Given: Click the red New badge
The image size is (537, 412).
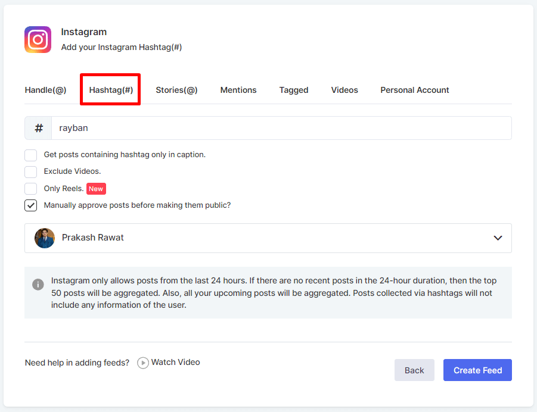Looking at the screenshot, I should 96,189.
